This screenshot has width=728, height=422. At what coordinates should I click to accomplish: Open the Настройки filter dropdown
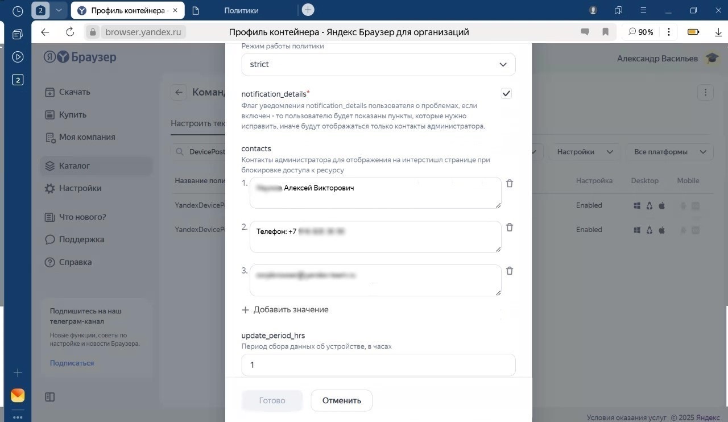tap(585, 152)
